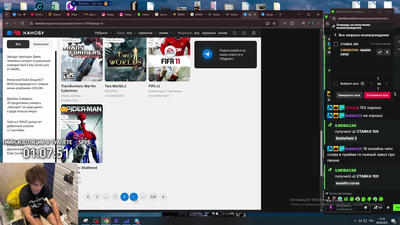This screenshot has height=225, width=400.
Task: Open chat settings gear icon
Action: [x=388, y=207]
